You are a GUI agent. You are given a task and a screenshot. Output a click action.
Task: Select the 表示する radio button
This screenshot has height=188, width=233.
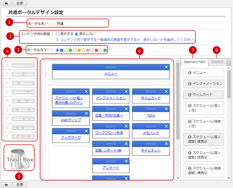(57, 34)
